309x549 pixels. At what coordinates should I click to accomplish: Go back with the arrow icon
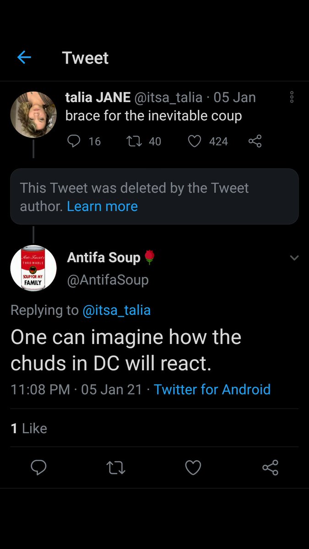coord(24,58)
